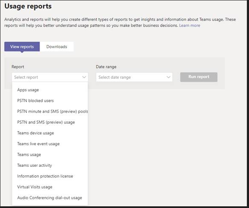Choose Apps usage report
Image resolution: width=249 pixels, height=208 pixels.
[50, 90]
